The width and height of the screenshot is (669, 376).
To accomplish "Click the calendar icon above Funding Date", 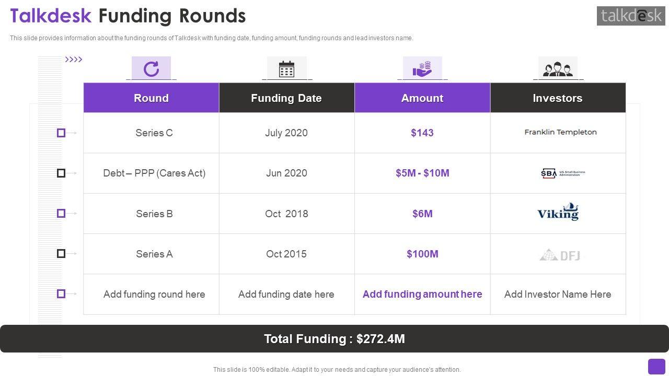I will [286, 69].
